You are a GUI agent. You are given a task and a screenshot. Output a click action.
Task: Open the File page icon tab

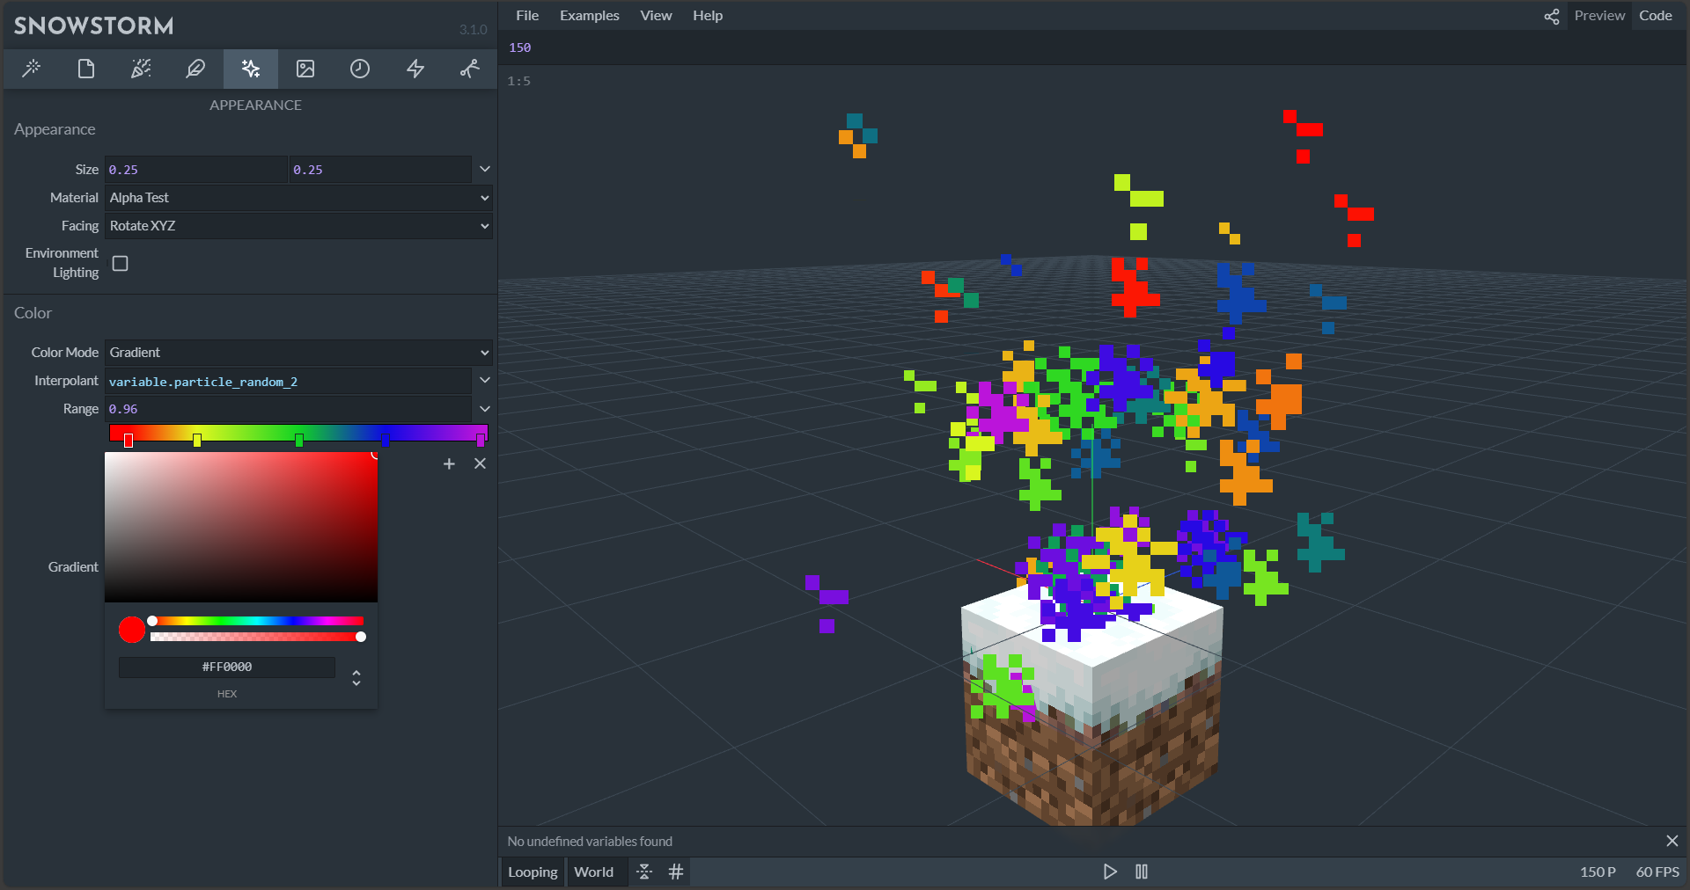86,69
